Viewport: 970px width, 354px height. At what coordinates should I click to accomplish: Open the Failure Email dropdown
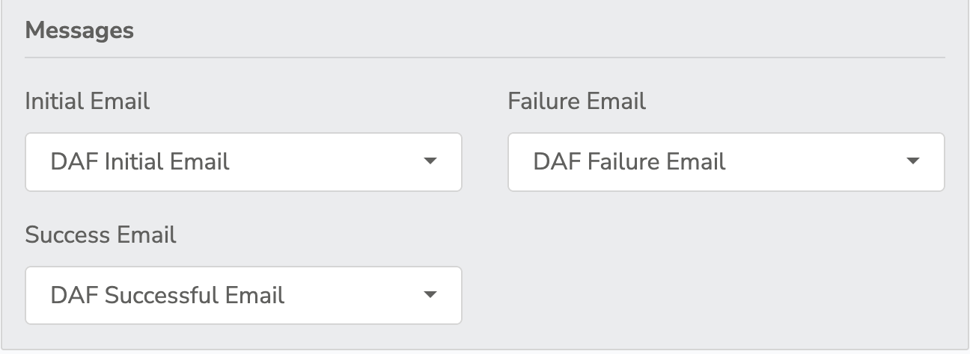(726, 162)
